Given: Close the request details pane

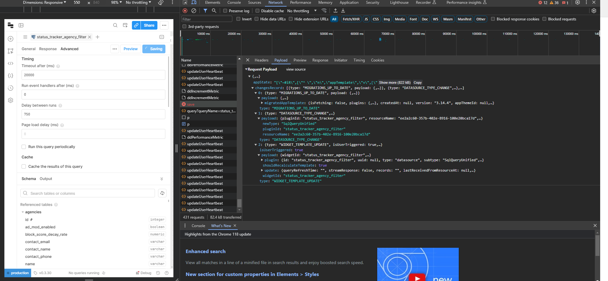Looking at the screenshot, I should (247, 60).
